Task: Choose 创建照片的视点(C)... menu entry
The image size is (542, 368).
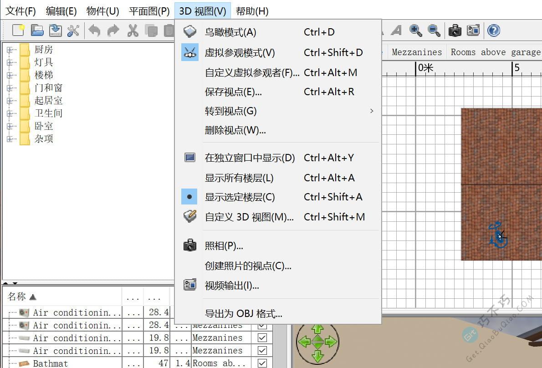Action: click(278, 266)
